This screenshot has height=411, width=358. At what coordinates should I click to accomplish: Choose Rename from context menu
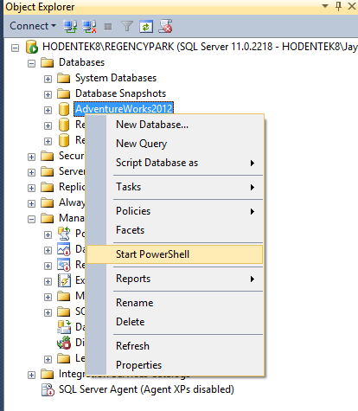point(175,303)
